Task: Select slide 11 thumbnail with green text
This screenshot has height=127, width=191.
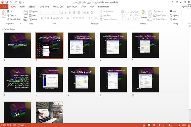Action: pyautogui.click(x=18, y=112)
